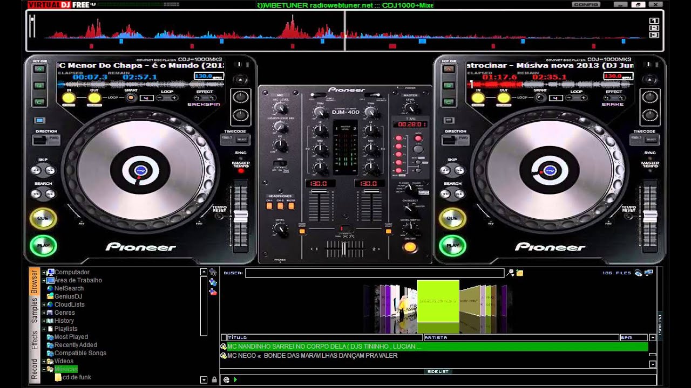Open the Config settings button
The image size is (691, 388).
586,4
